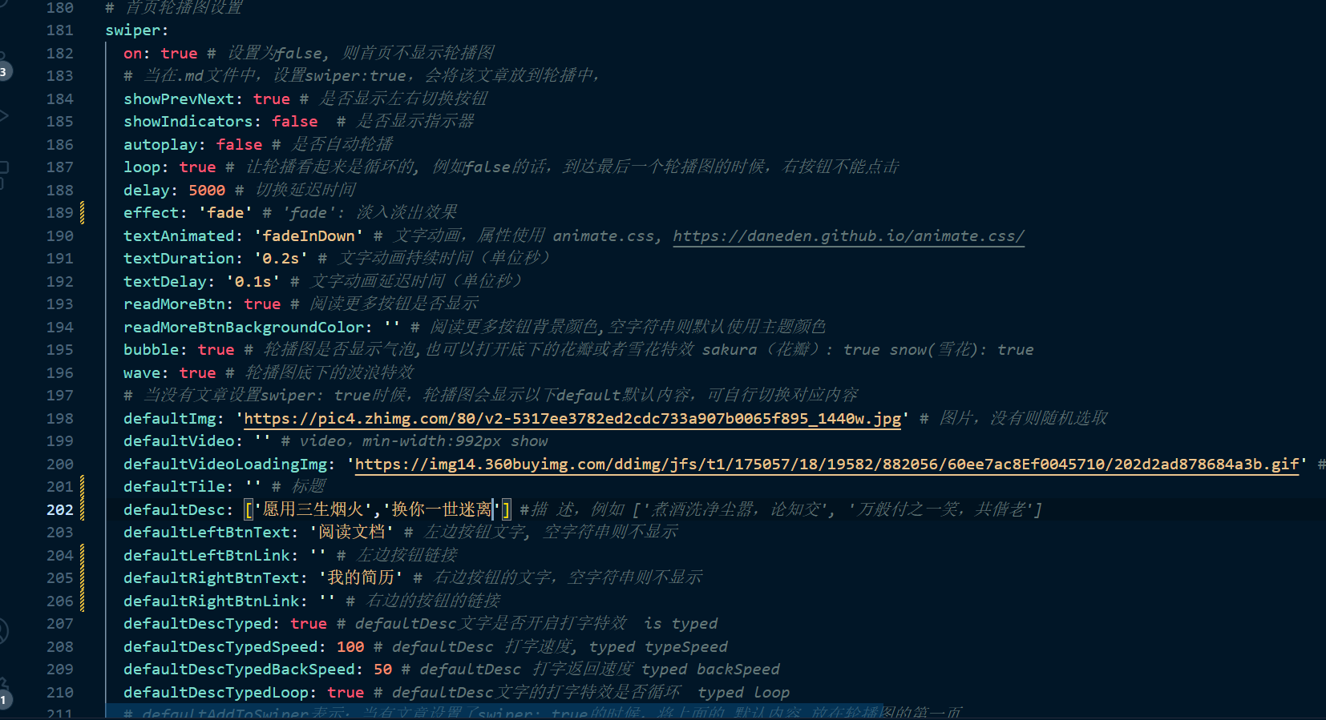
Task: Open the img14.360buyimg.com loading image URL
Action: 827,465
